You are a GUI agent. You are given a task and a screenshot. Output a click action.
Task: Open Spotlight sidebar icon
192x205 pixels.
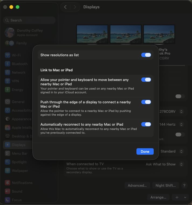pyautogui.click(x=8, y=162)
